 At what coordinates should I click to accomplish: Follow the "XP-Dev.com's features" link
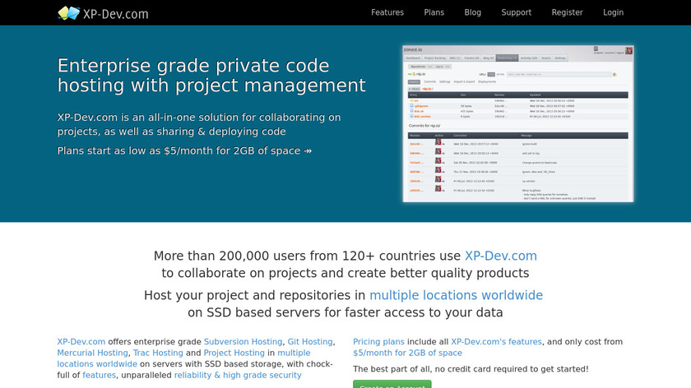click(x=496, y=342)
